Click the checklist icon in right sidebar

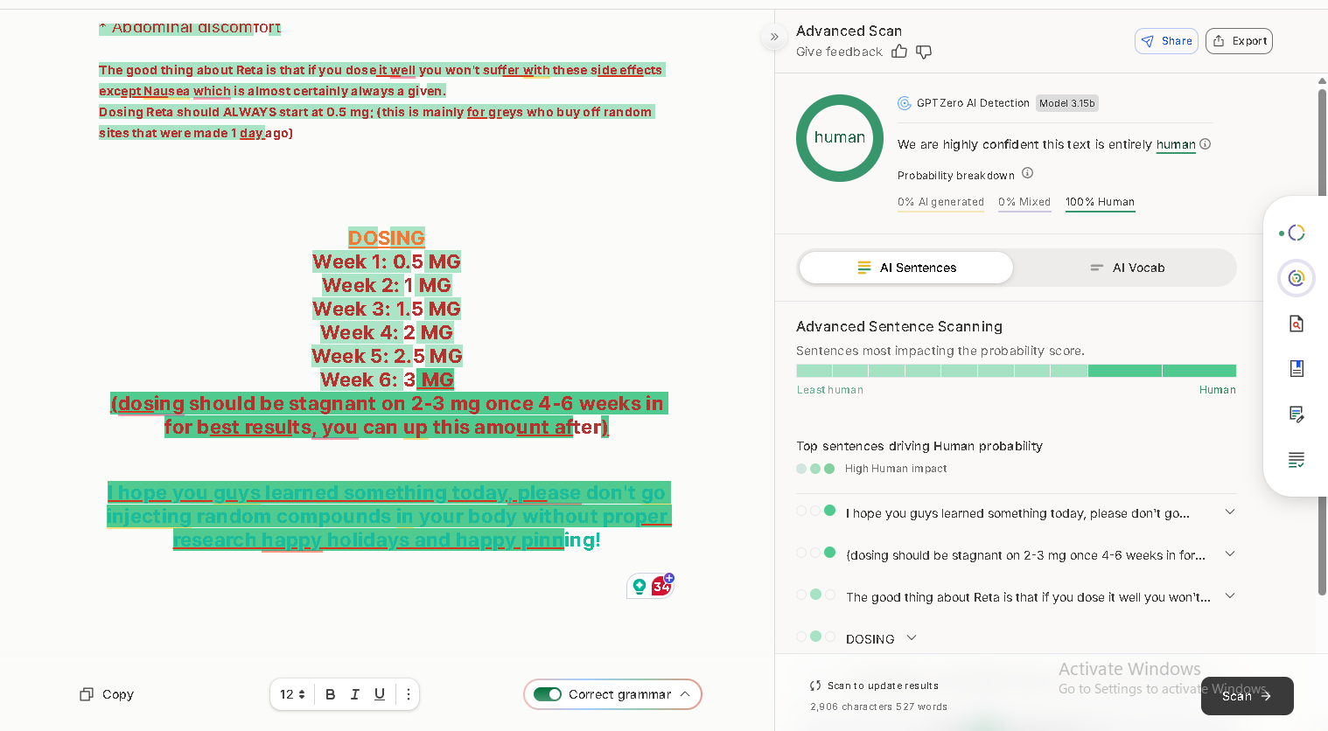pyautogui.click(x=1297, y=460)
